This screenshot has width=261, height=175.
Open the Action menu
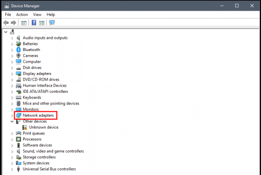pyautogui.click(x=22, y=15)
